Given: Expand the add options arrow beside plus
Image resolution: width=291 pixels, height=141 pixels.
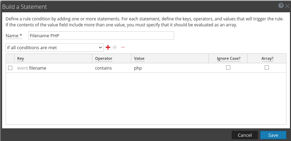Looking at the screenshot, I should 114,47.
